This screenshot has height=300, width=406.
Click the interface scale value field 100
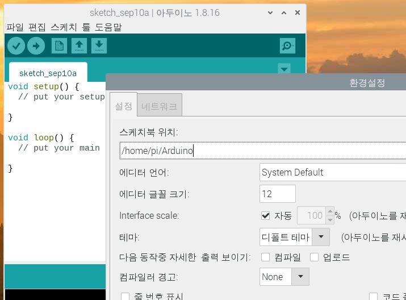click(312, 215)
